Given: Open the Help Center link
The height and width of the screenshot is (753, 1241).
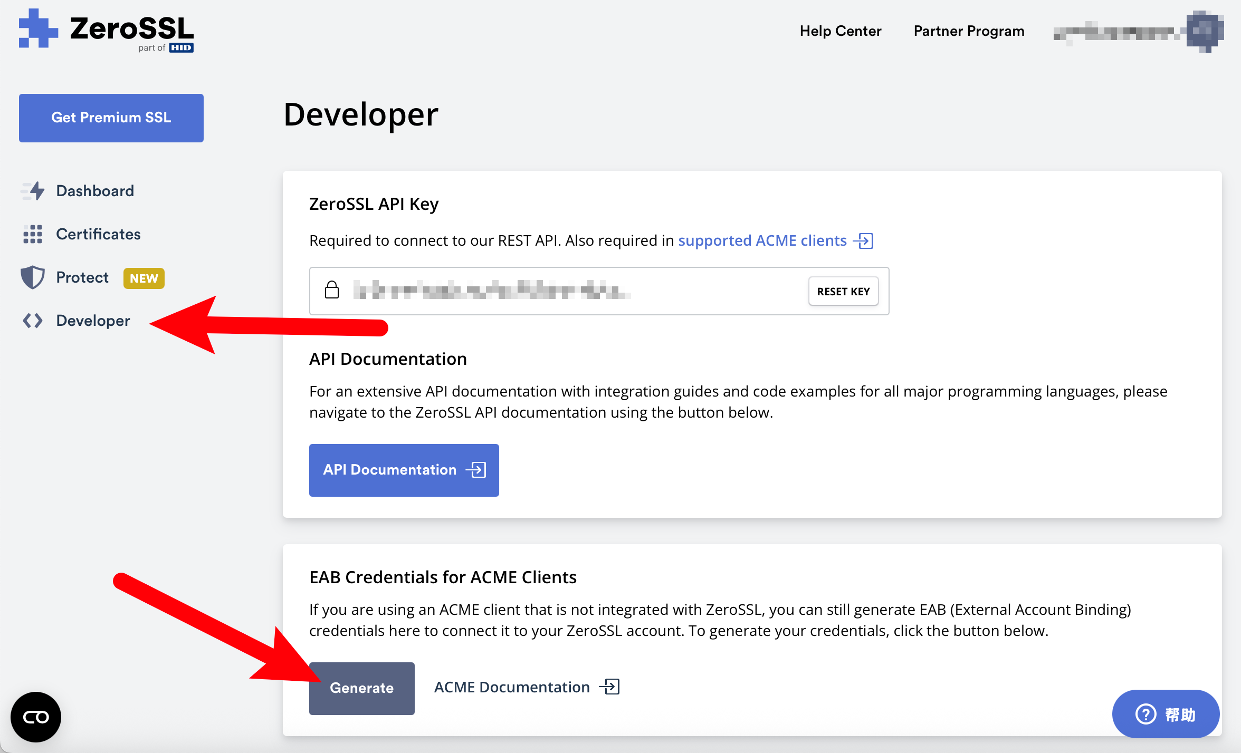Looking at the screenshot, I should click(x=840, y=31).
